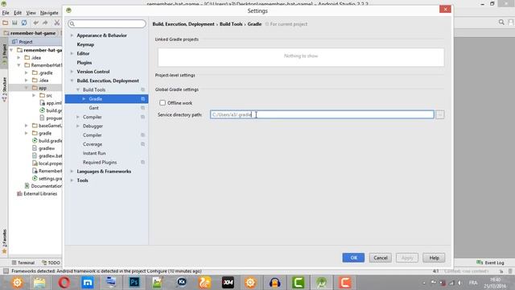Click the project-level icon beside Coverage

[143, 144]
